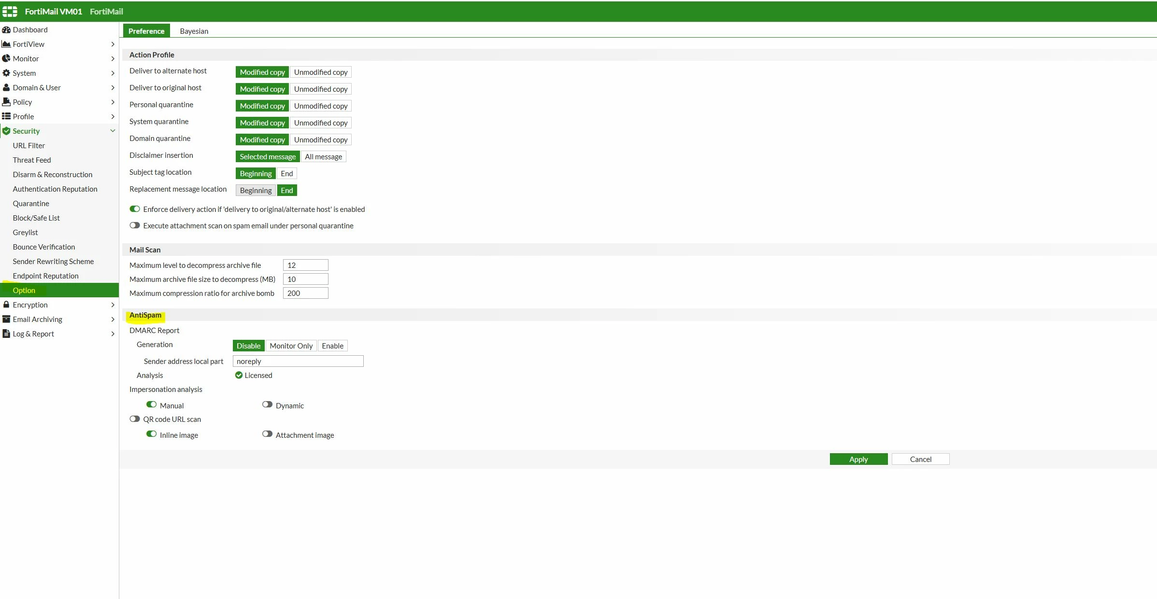1157x599 pixels.
Task: Toggle Dynamic impersonation analysis switch
Action: [267, 404]
